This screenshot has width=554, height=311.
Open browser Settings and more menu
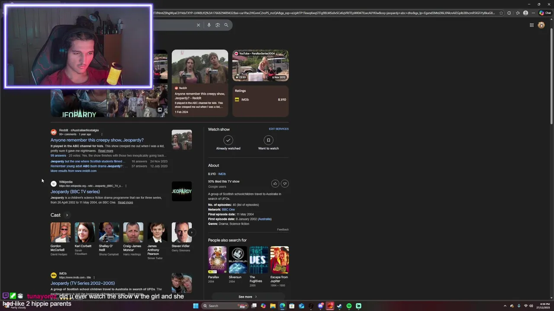click(533, 13)
